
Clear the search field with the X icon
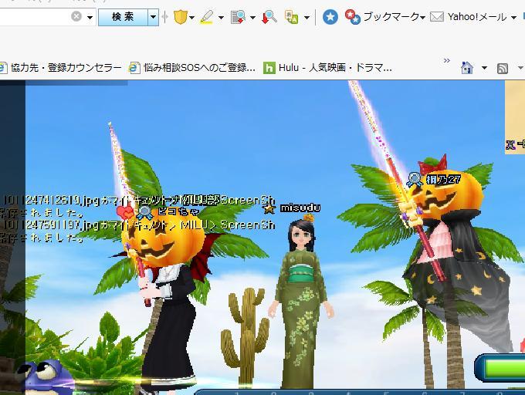(x=76, y=17)
